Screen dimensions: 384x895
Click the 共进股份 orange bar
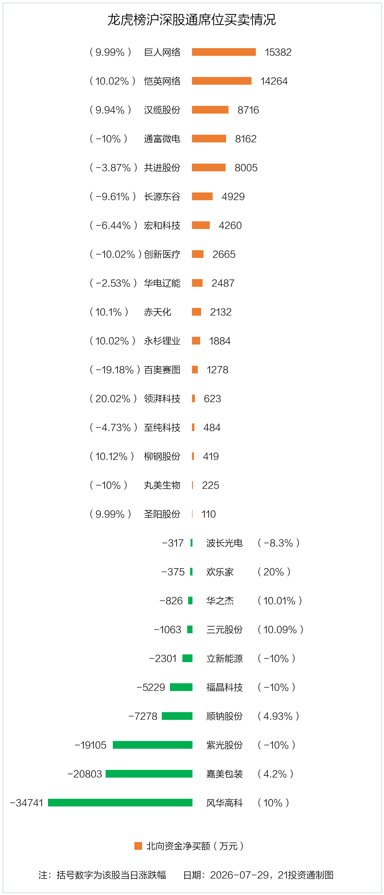(x=209, y=167)
